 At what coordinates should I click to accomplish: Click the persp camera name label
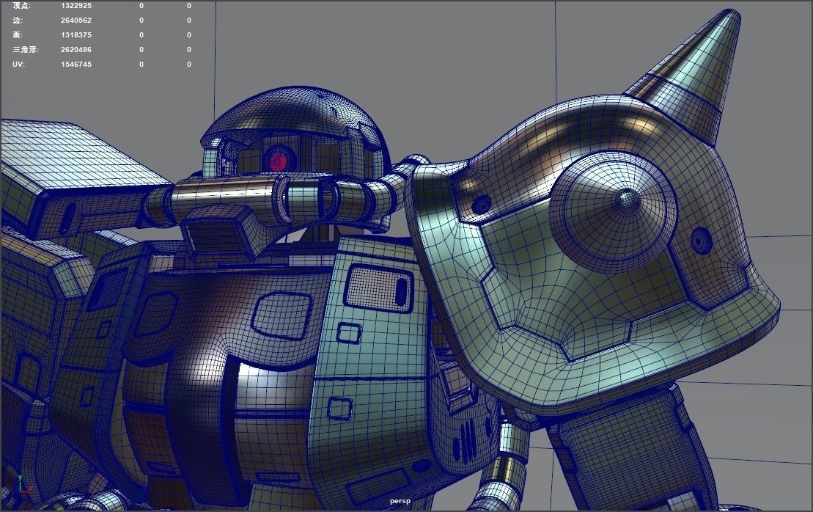click(x=400, y=501)
